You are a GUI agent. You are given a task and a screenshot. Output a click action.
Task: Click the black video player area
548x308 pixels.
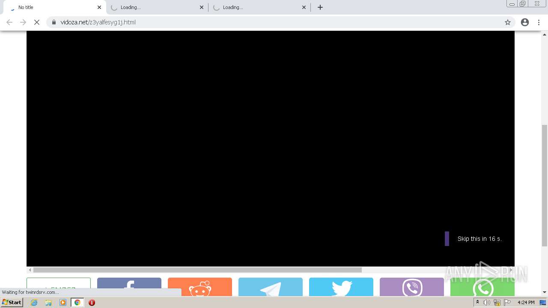pyautogui.click(x=271, y=148)
